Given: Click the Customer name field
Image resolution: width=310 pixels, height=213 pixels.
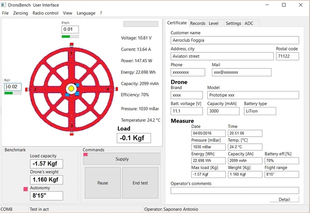Looking at the screenshot, I should coord(235,40).
